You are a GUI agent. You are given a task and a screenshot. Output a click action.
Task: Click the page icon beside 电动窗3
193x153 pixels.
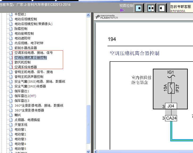click(x=11, y=139)
